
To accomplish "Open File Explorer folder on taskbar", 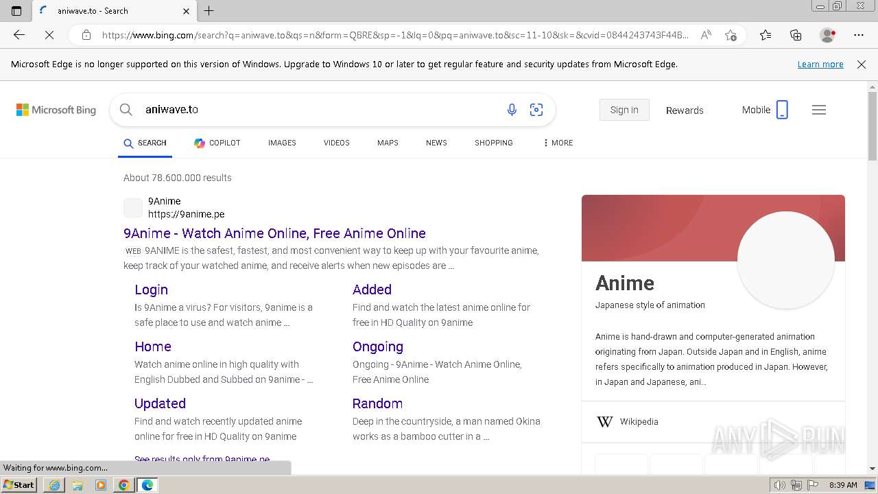I will pos(78,485).
